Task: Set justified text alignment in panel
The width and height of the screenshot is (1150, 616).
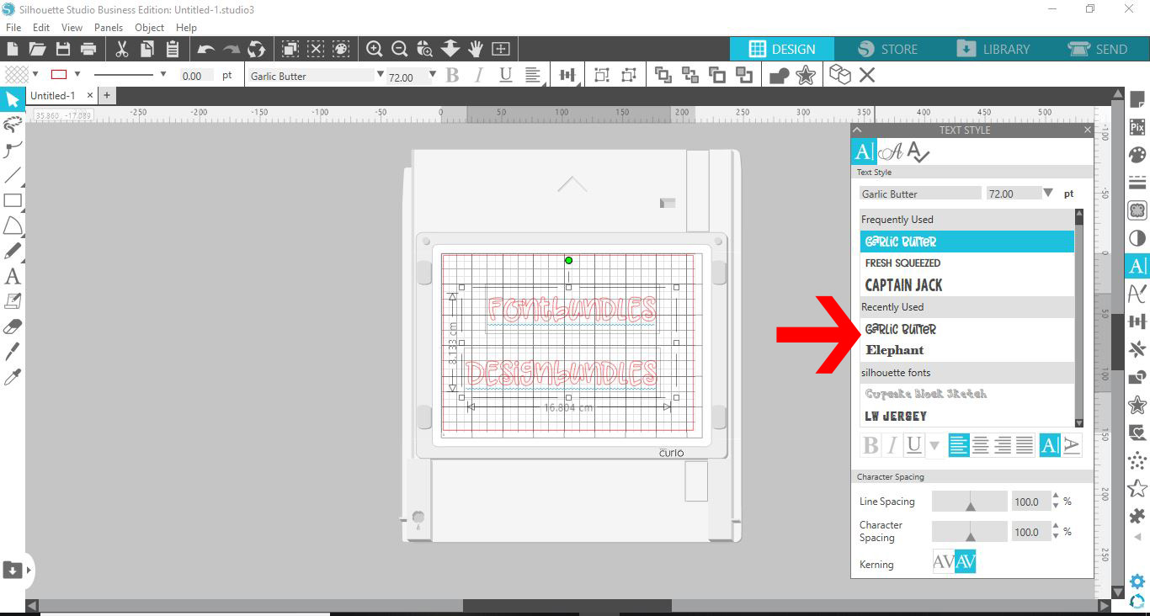Action: coord(1025,445)
